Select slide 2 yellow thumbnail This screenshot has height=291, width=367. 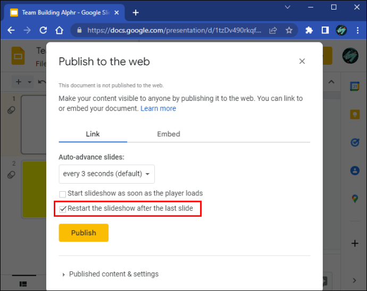point(34,190)
